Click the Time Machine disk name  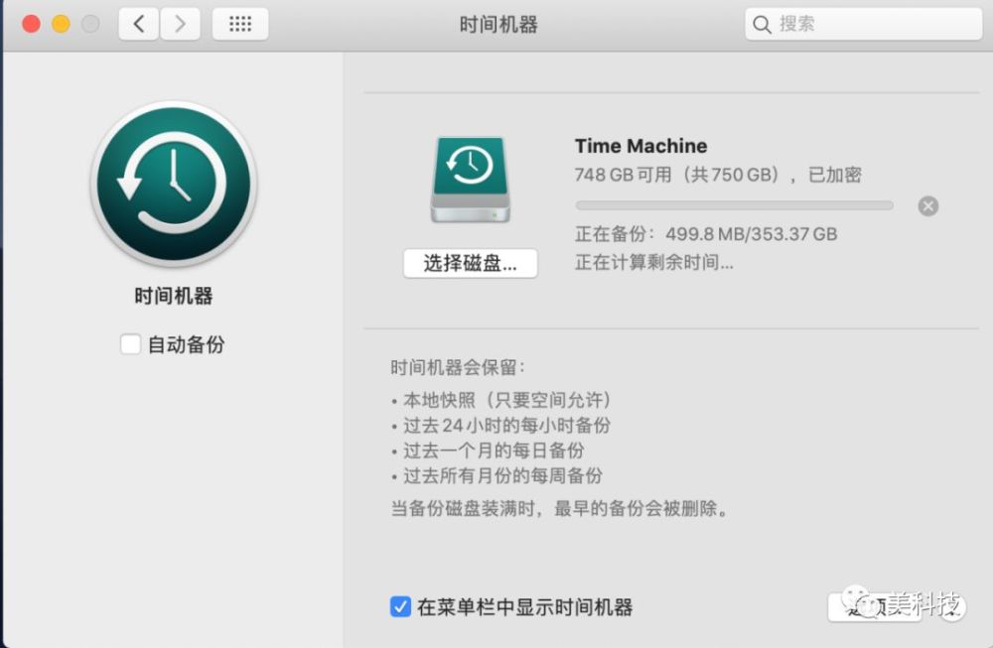pyautogui.click(x=640, y=146)
